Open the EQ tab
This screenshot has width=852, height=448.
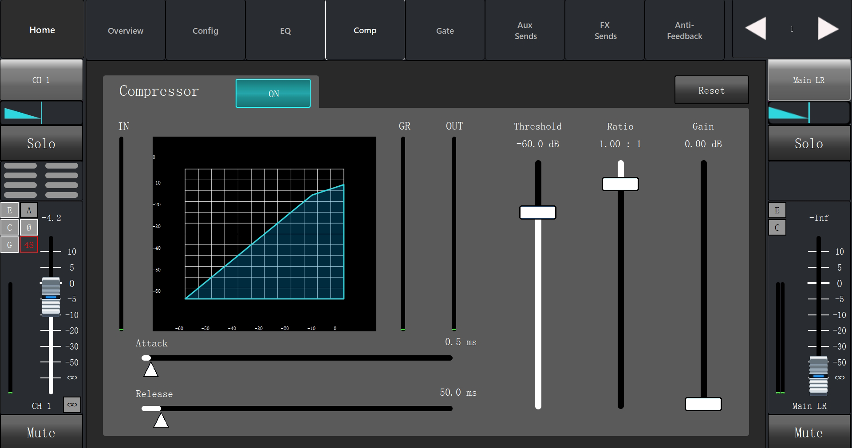tap(285, 30)
